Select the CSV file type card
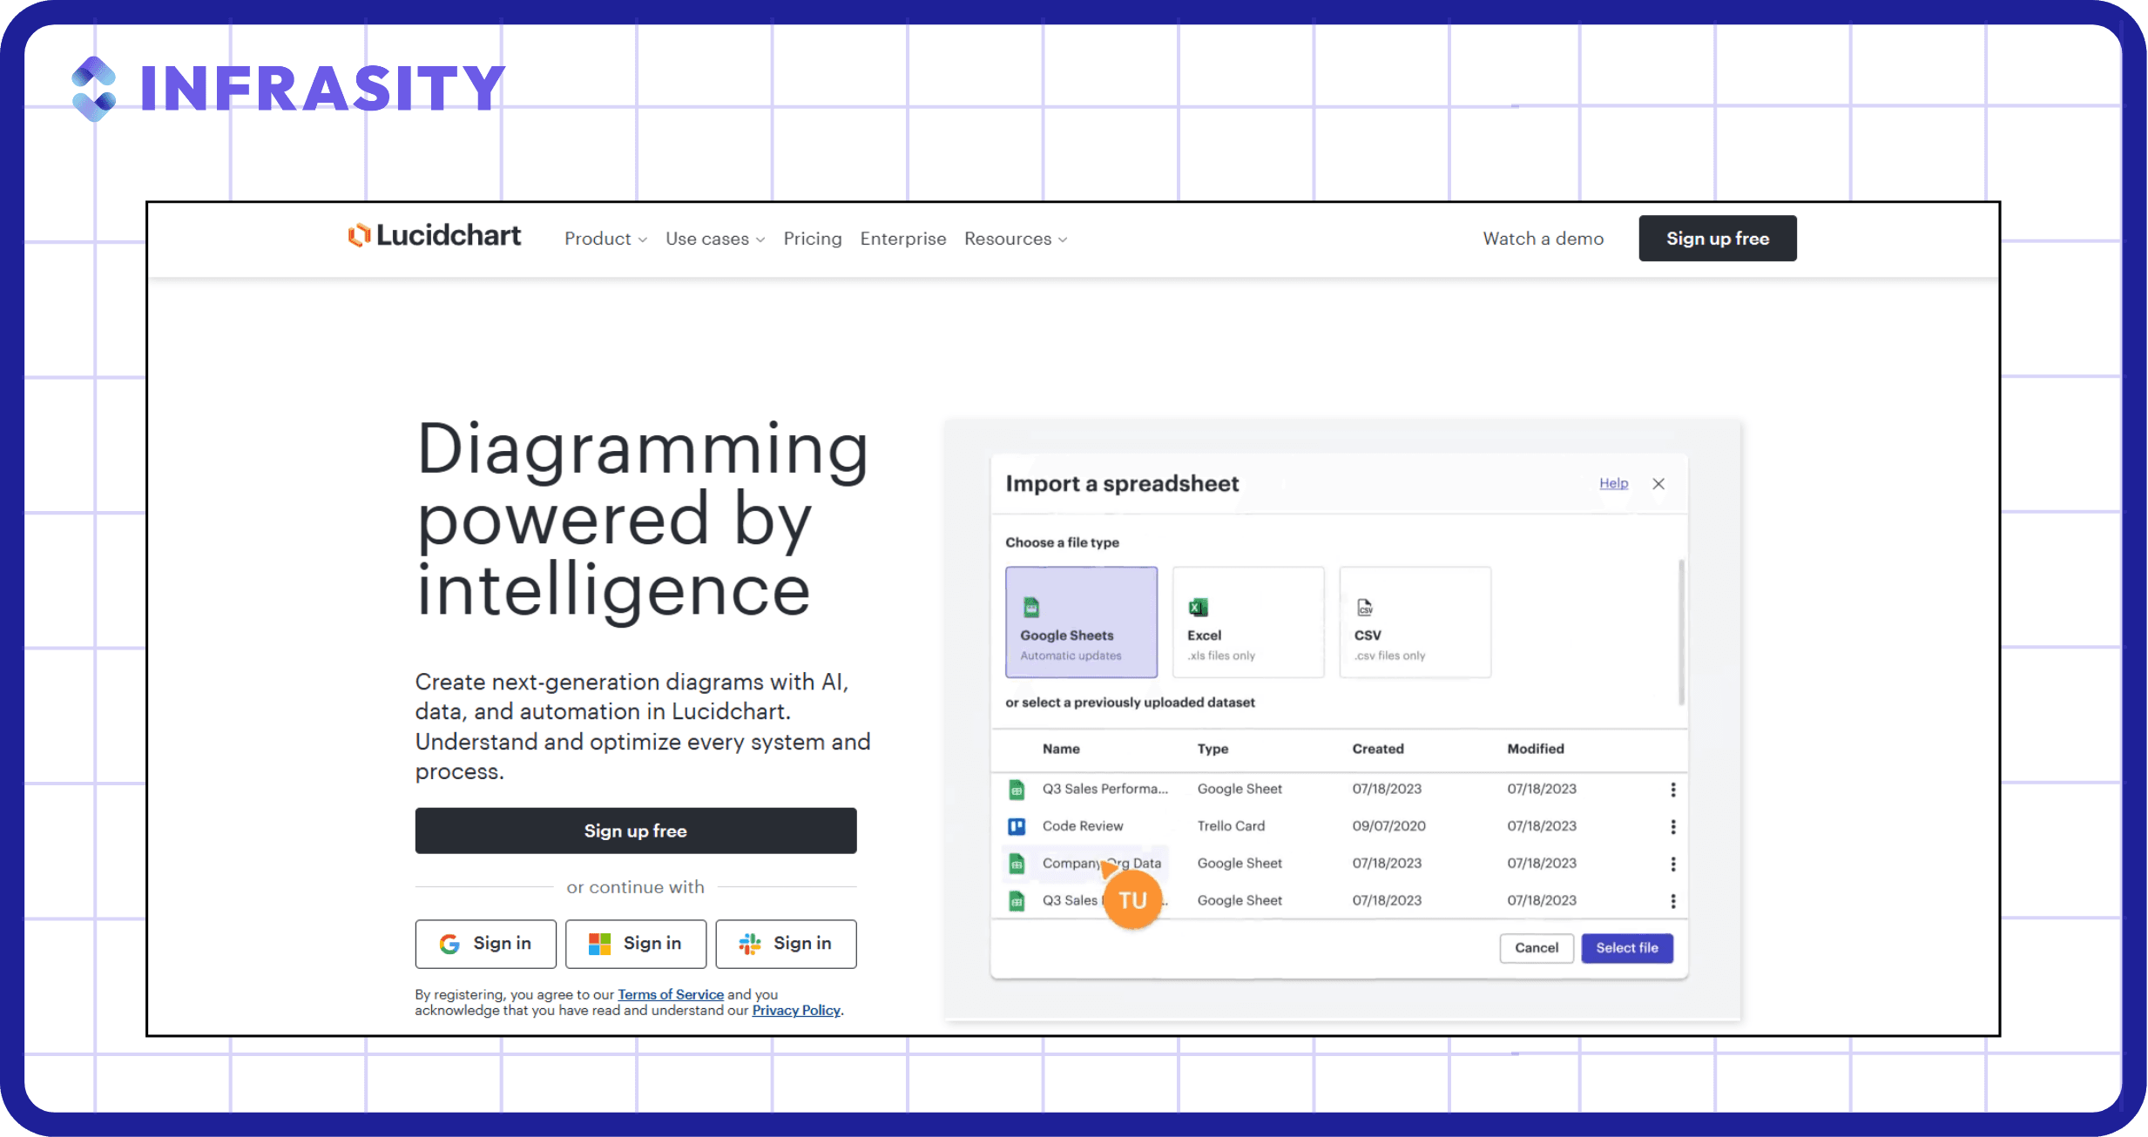 pyautogui.click(x=1415, y=622)
